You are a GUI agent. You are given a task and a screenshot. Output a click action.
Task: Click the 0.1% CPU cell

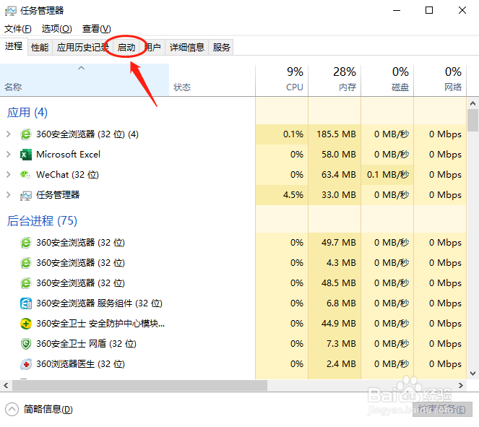click(282, 134)
